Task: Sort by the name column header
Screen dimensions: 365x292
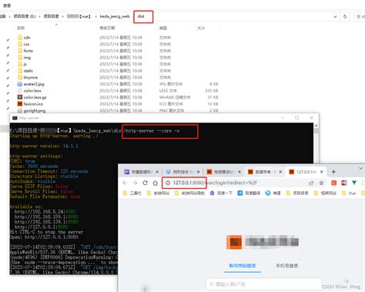Action: (x=21, y=28)
